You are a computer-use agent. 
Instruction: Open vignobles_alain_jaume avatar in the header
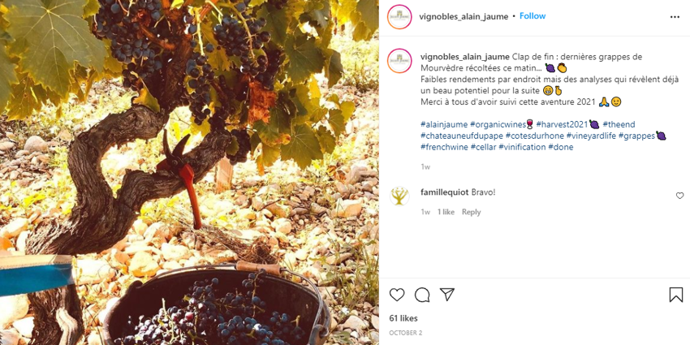click(399, 16)
